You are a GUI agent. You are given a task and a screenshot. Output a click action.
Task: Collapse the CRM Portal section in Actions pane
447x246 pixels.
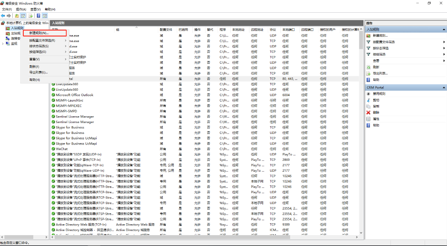[x=444, y=87]
